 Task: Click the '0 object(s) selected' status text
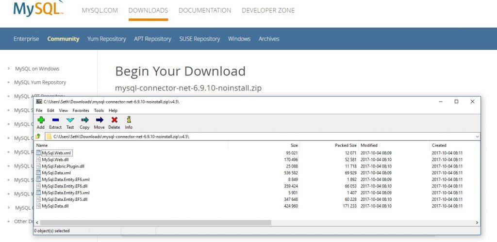pyautogui.click(x=51, y=231)
